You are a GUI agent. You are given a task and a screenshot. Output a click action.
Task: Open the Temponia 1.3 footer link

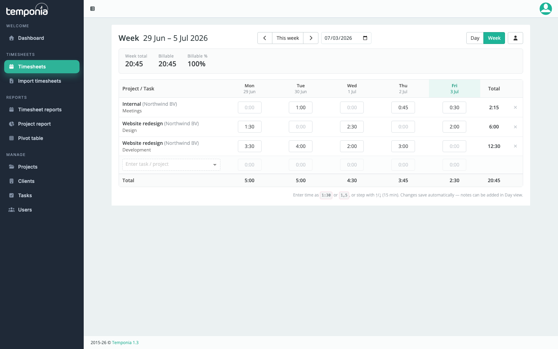pos(125,343)
